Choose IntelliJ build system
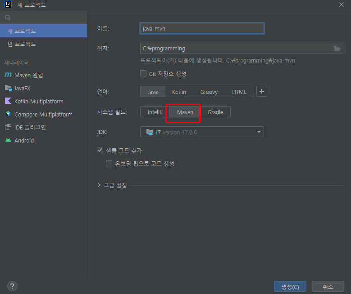351x294 pixels. point(155,112)
